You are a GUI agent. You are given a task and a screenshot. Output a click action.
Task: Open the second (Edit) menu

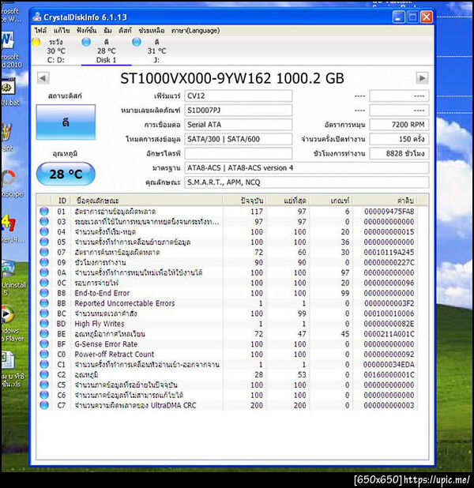pos(62,31)
